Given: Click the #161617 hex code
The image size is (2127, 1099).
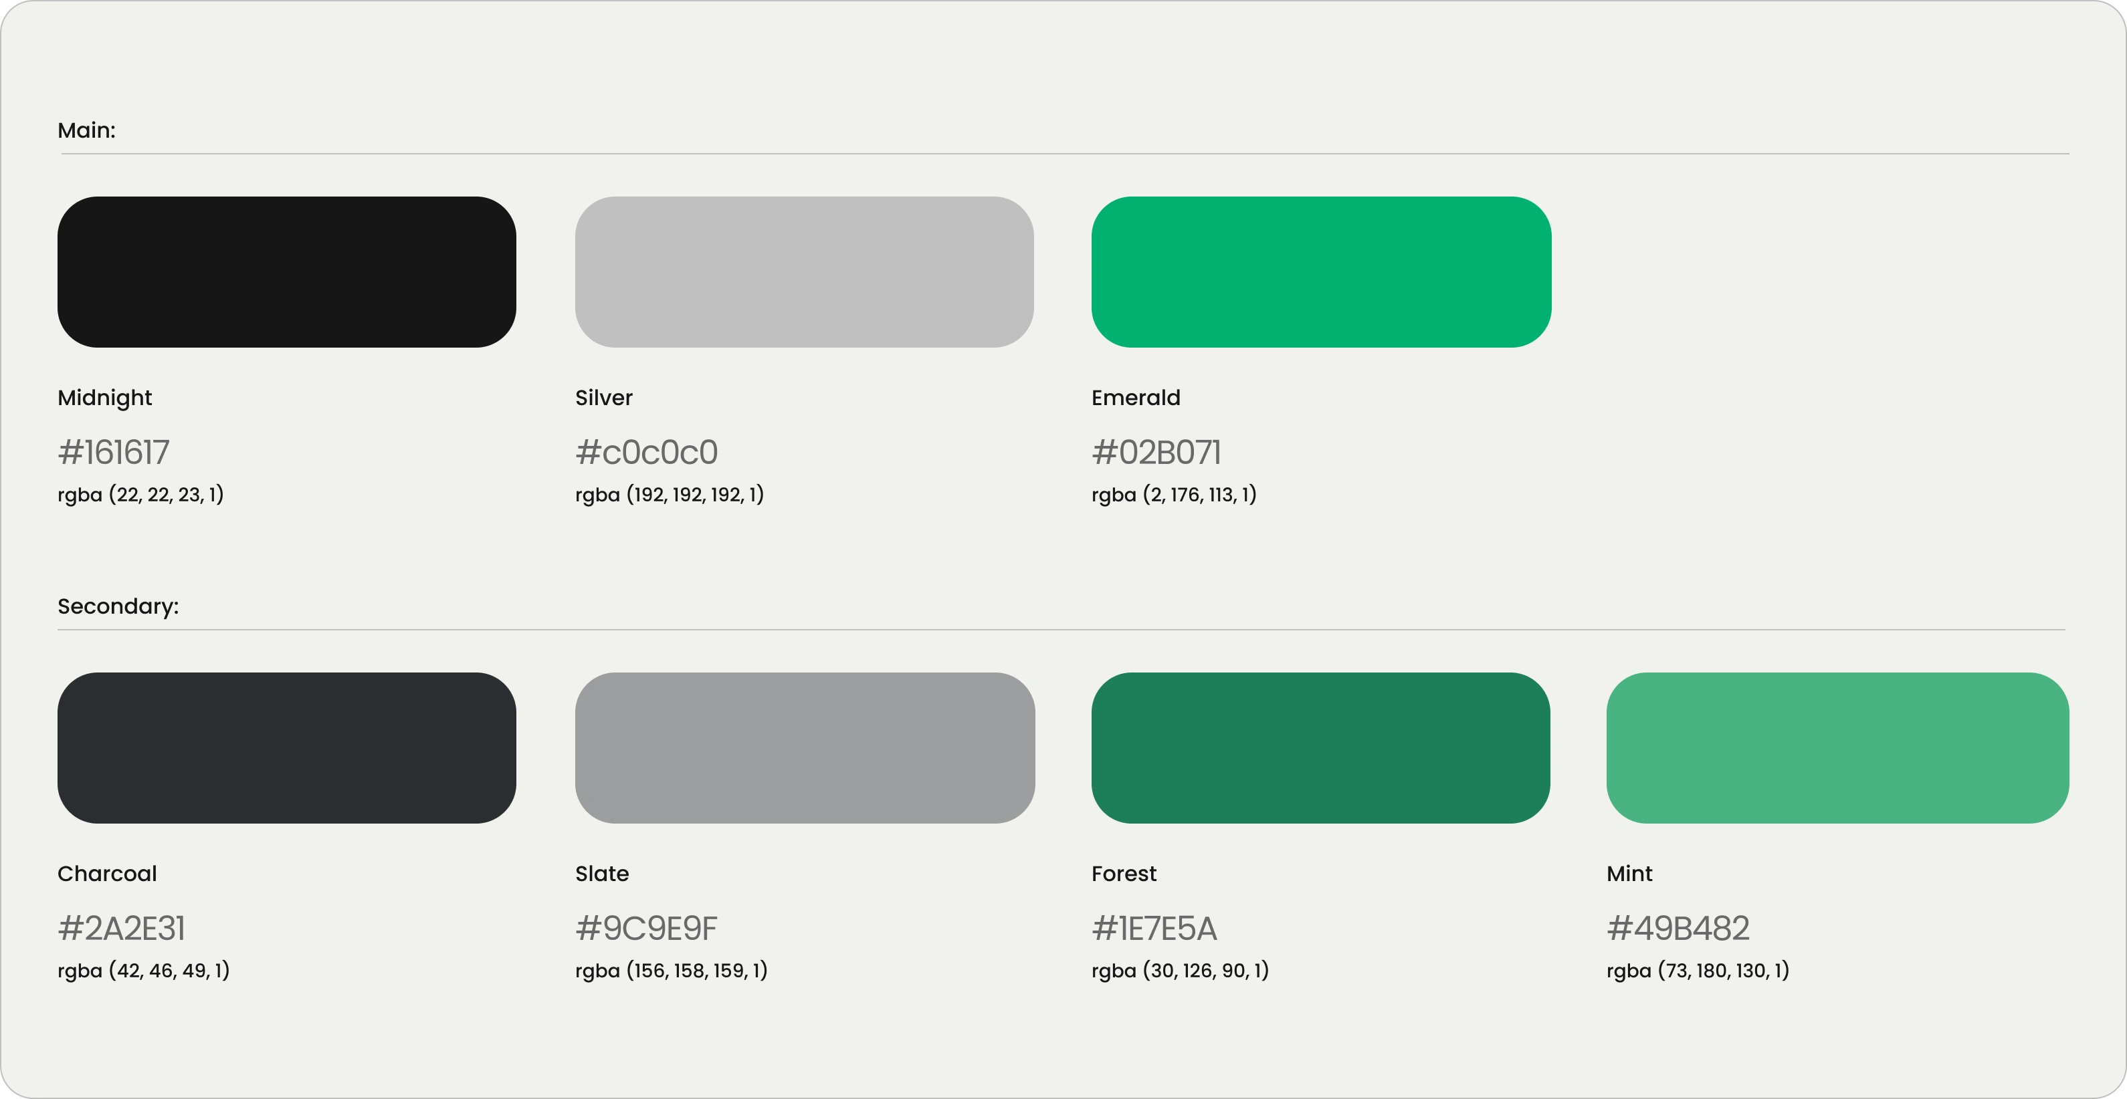Looking at the screenshot, I should click(114, 452).
